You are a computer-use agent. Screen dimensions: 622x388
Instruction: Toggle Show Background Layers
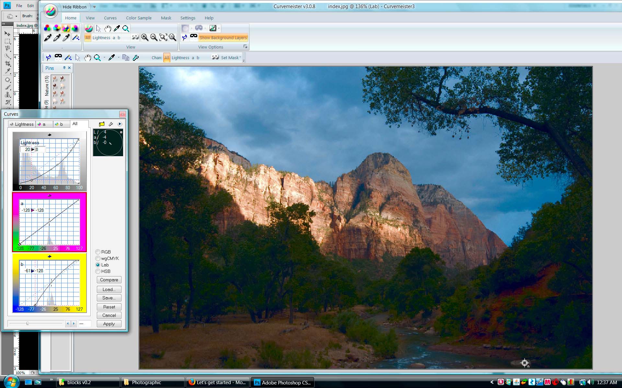point(223,38)
